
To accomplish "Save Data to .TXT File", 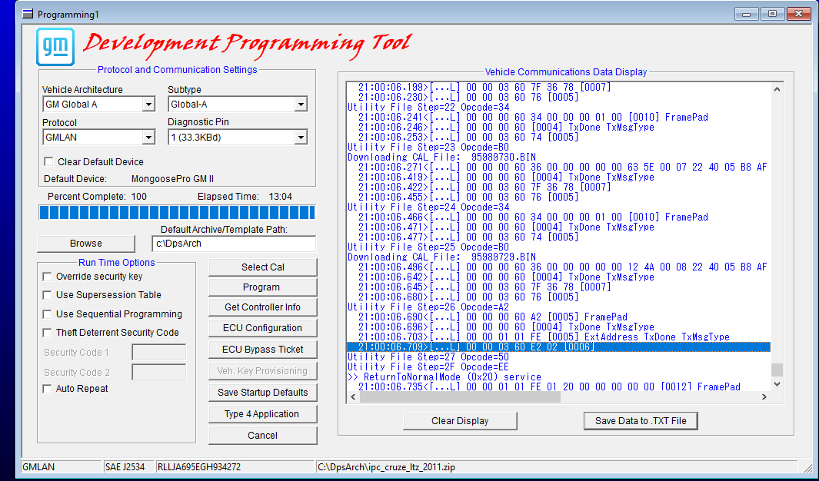I will point(641,421).
